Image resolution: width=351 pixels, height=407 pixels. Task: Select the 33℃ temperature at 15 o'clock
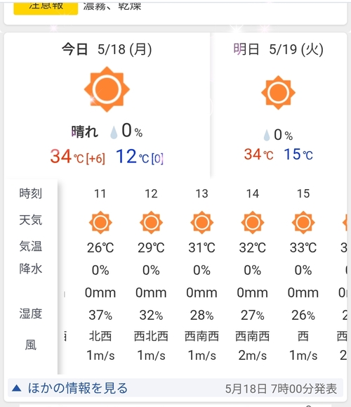click(x=303, y=247)
